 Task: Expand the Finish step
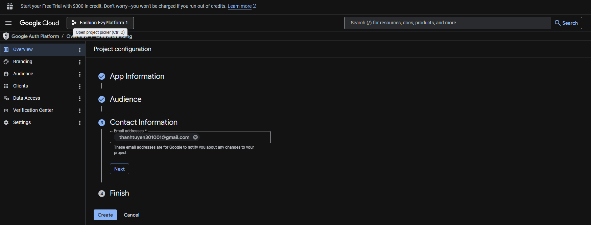(x=119, y=193)
